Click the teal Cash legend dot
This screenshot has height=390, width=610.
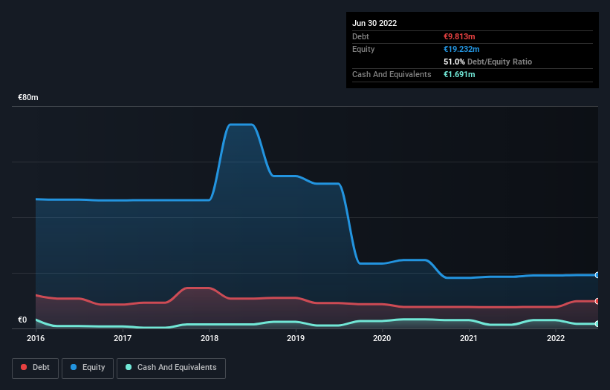[129, 367]
